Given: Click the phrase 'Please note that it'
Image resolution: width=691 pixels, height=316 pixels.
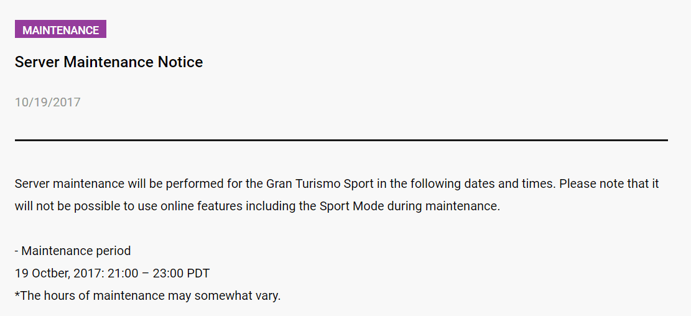Looking at the screenshot, I should (609, 184).
